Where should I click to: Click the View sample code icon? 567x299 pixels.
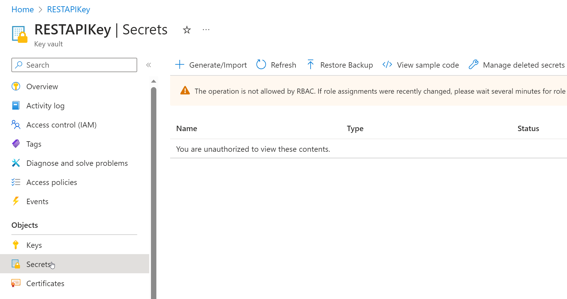point(387,65)
